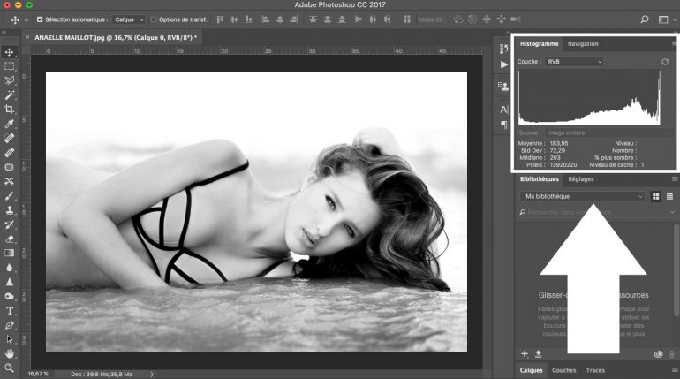The image size is (680, 379).
Task: Select the Hand tool
Action: coord(10,352)
